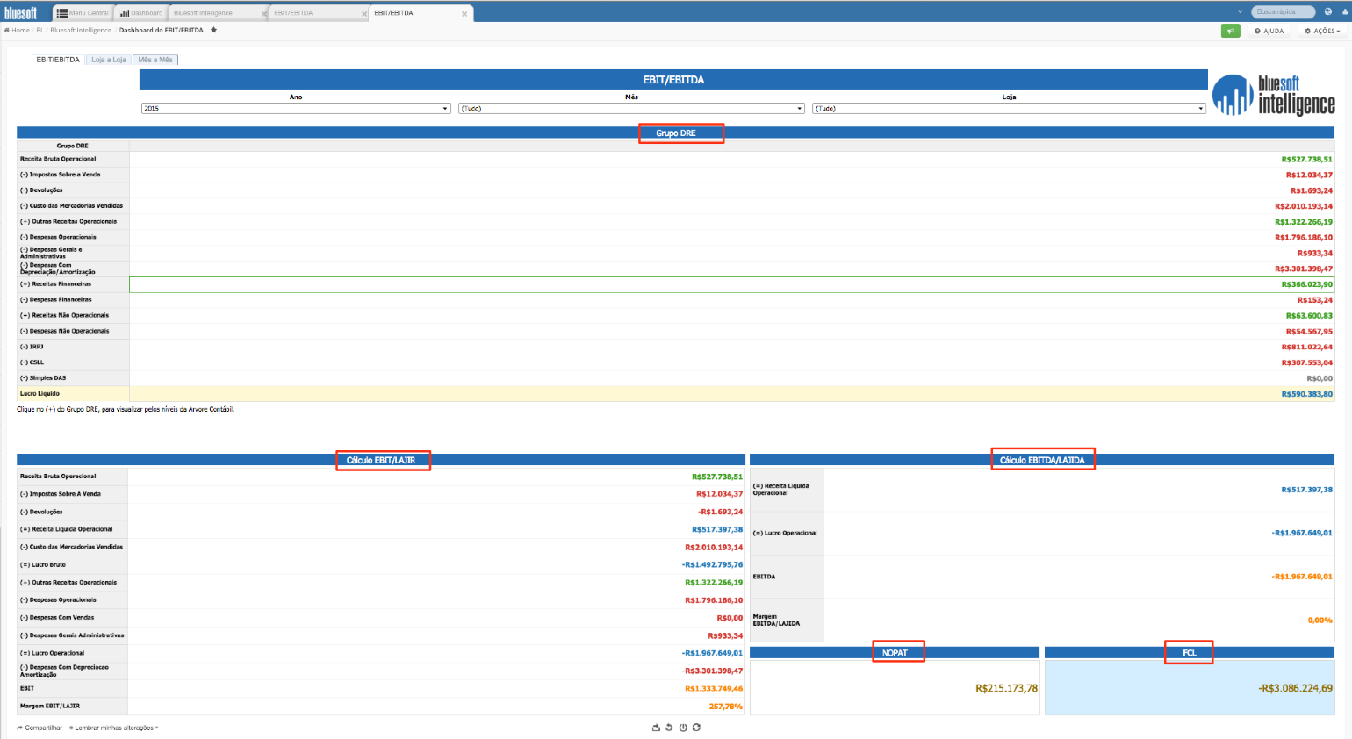Open the Mês filter dropdown
This screenshot has height=739, width=1352.
click(630, 108)
